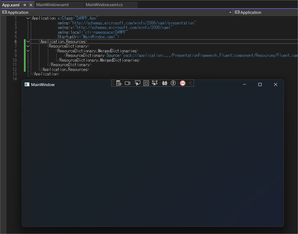The height and width of the screenshot is (234, 298).
Task: Click the presentation namespace URL on line 2
Action: tap(133, 23)
